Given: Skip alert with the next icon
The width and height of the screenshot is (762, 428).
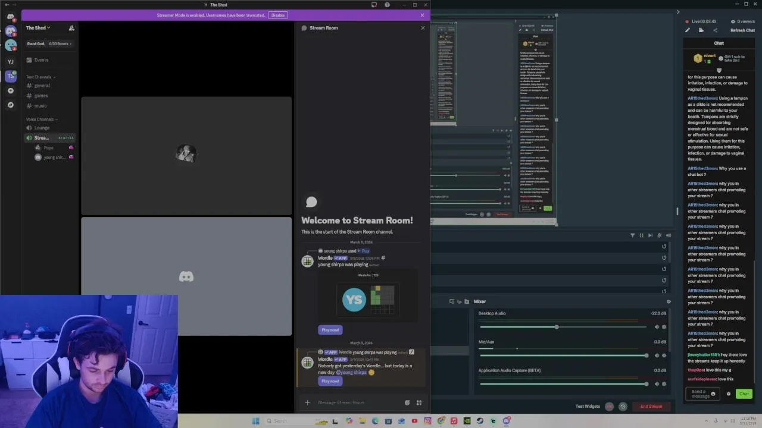Looking at the screenshot, I should point(650,235).
